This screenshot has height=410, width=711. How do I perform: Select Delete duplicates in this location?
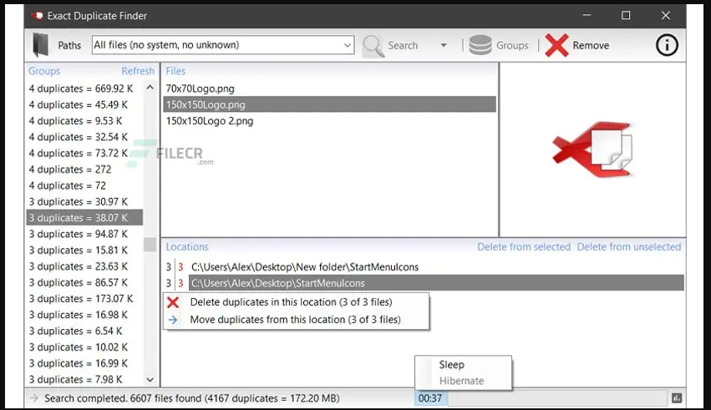(x=291, y=302)
